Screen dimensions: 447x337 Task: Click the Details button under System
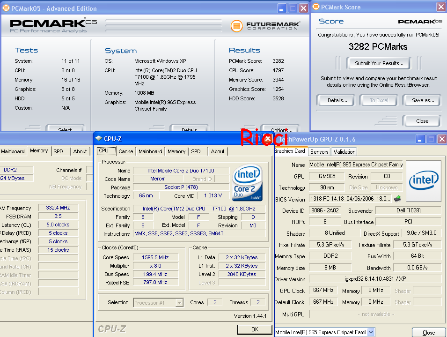(189, 128)
